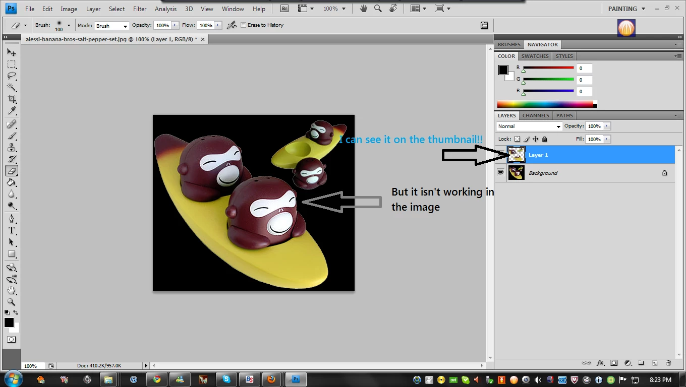Image resolution: width=686 pixels, height=387 pixels.
Task: Select the Hand tool in toolbox
Action: [x=11, y=290]
